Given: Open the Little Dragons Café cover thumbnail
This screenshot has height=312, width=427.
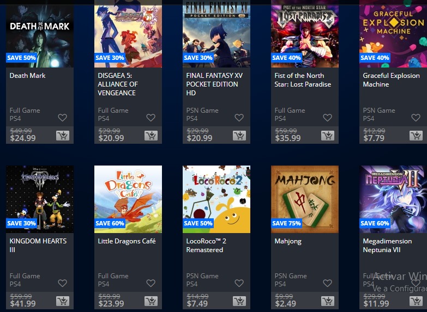Looking at the screenshot, I should [128, 199].
